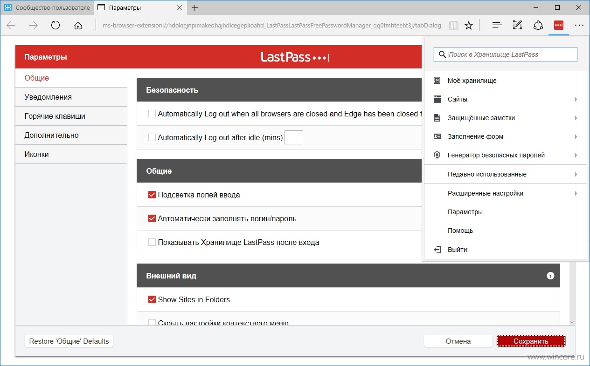This screenshot has width=590, height=366.
Task: Switch to the Горячие клавиши settings tab
Action: 71,116
